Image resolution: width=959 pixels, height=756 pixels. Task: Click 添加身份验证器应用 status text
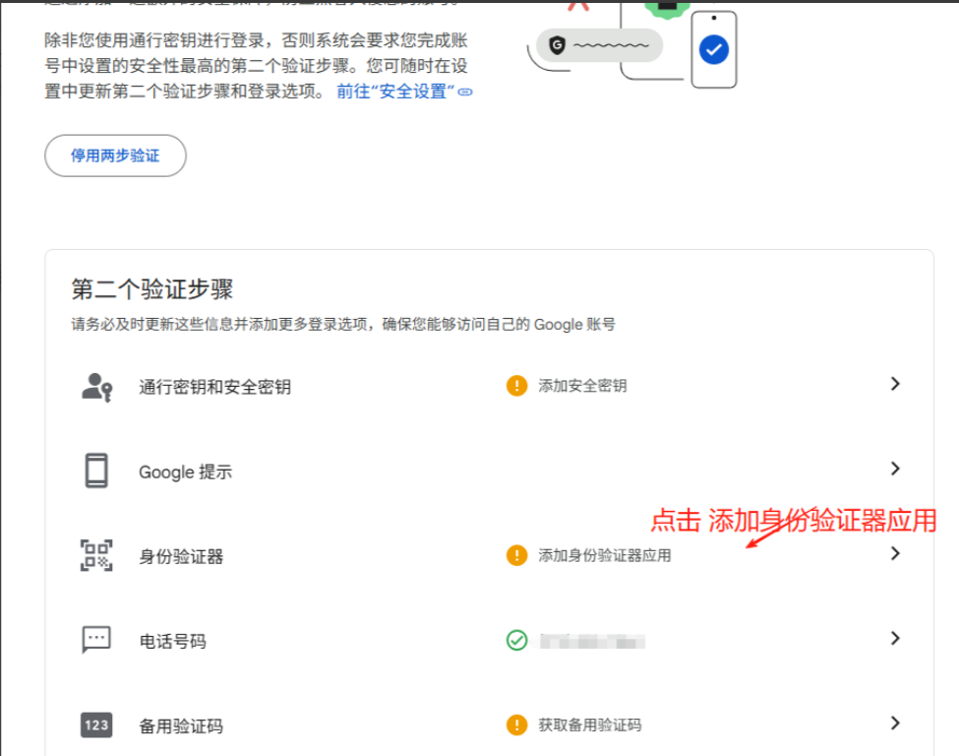[x=604, y=555]
